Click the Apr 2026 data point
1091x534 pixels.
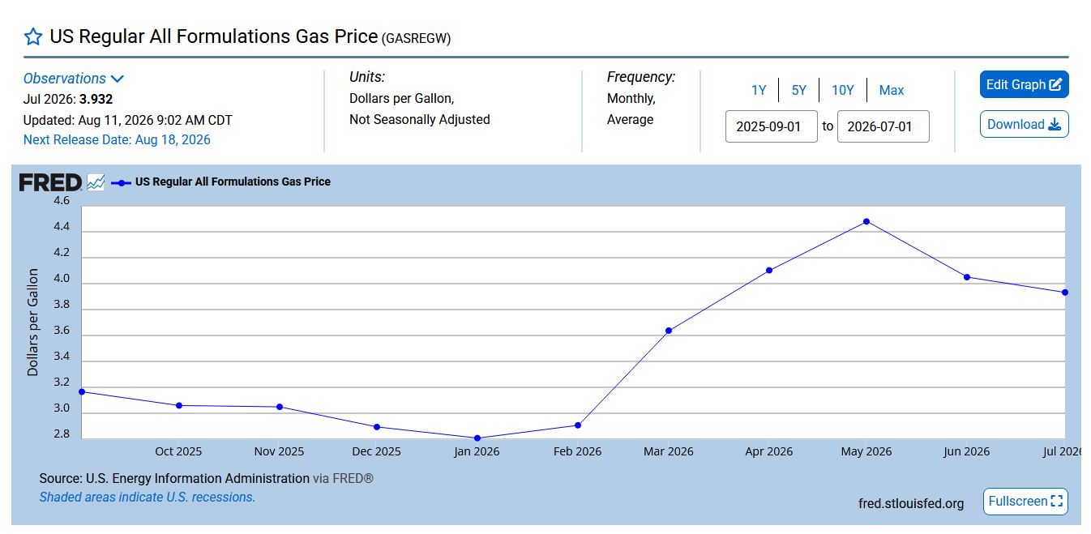[769, 270]
